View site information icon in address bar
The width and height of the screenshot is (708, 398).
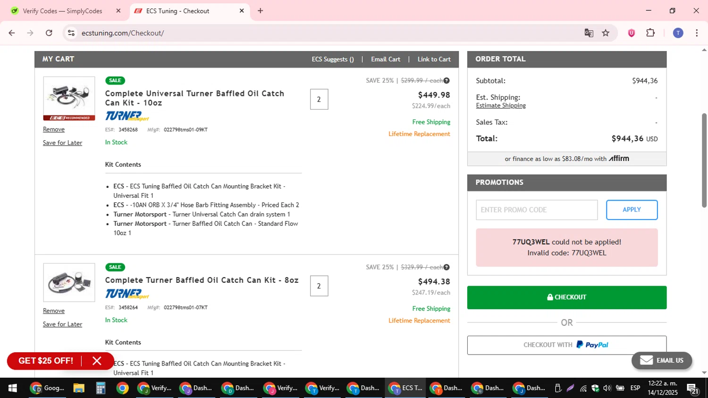click(71, 33)
